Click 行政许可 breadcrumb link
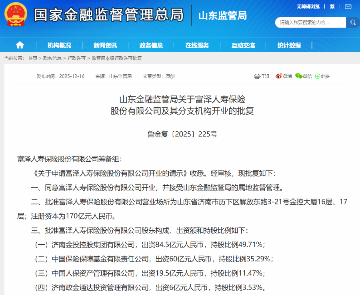 (x=76, y=58)
